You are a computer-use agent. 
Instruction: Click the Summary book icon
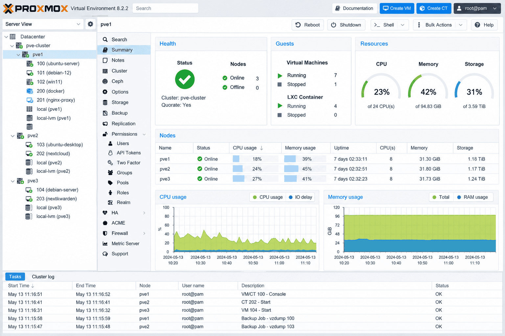[105, 50]
